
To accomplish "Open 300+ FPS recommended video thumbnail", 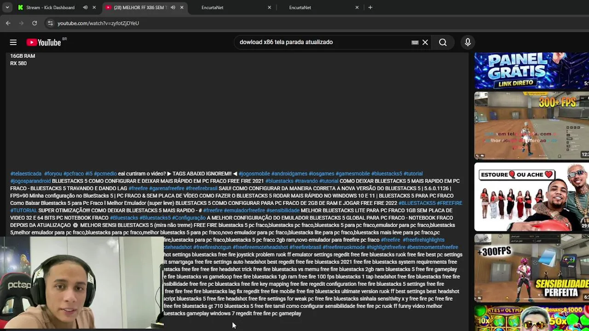I will pyautogui.click(x=531, y=126).
